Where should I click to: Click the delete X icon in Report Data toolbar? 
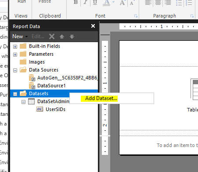(52, 36)
